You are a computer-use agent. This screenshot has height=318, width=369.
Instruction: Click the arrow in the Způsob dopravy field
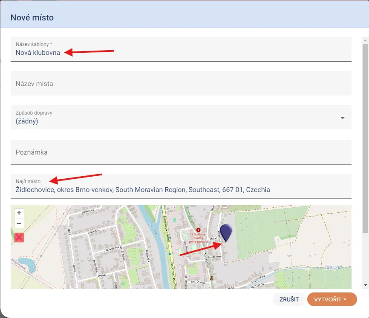tap(343, 118)
